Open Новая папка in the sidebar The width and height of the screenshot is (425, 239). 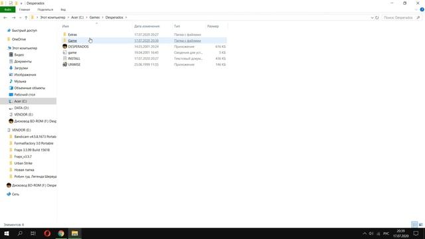click(x=24, y=170)
